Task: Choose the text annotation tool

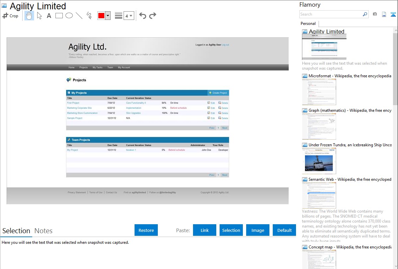Action: click(49, 16)
